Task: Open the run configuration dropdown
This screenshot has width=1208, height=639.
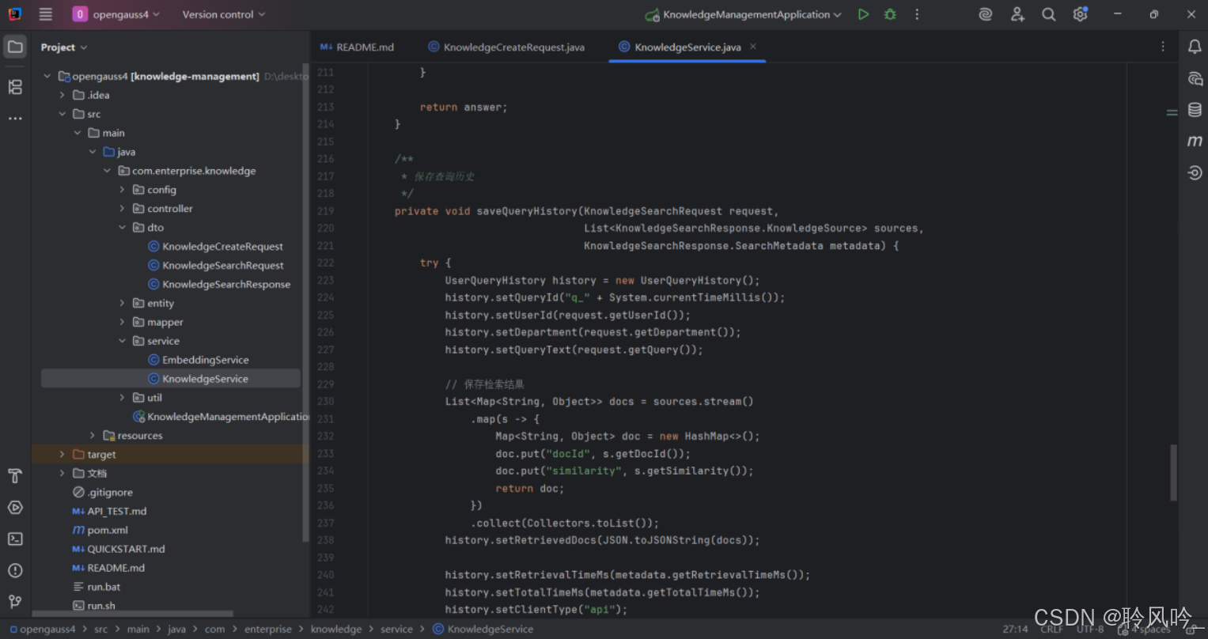Action: tap(743, 14)
